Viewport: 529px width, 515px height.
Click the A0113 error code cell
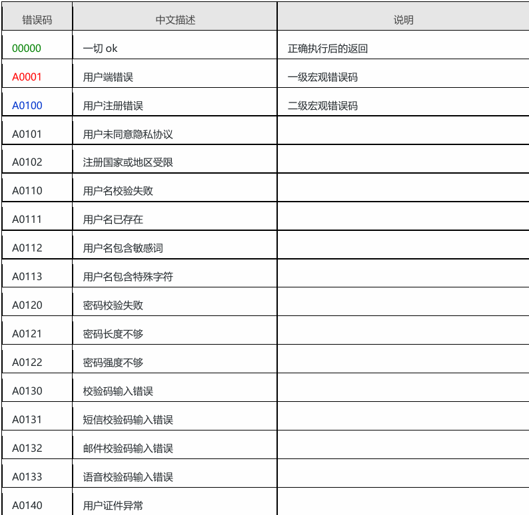(x=27, y=277)
